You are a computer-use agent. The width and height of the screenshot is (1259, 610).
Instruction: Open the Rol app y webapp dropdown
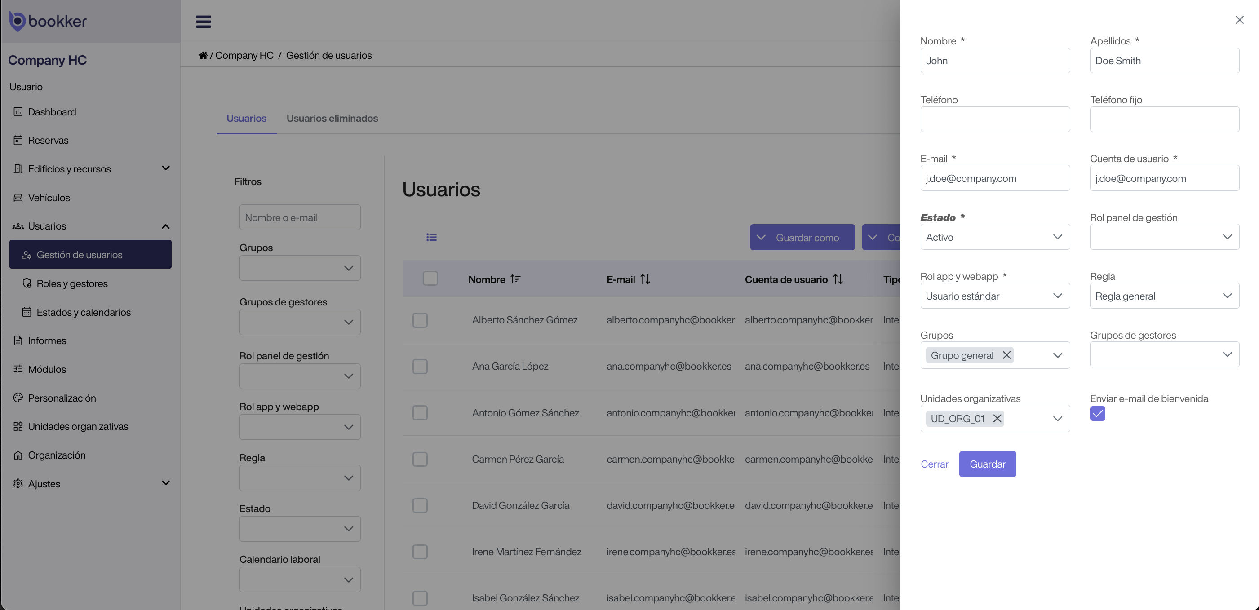pyautogui.click(x=995, y=296)
